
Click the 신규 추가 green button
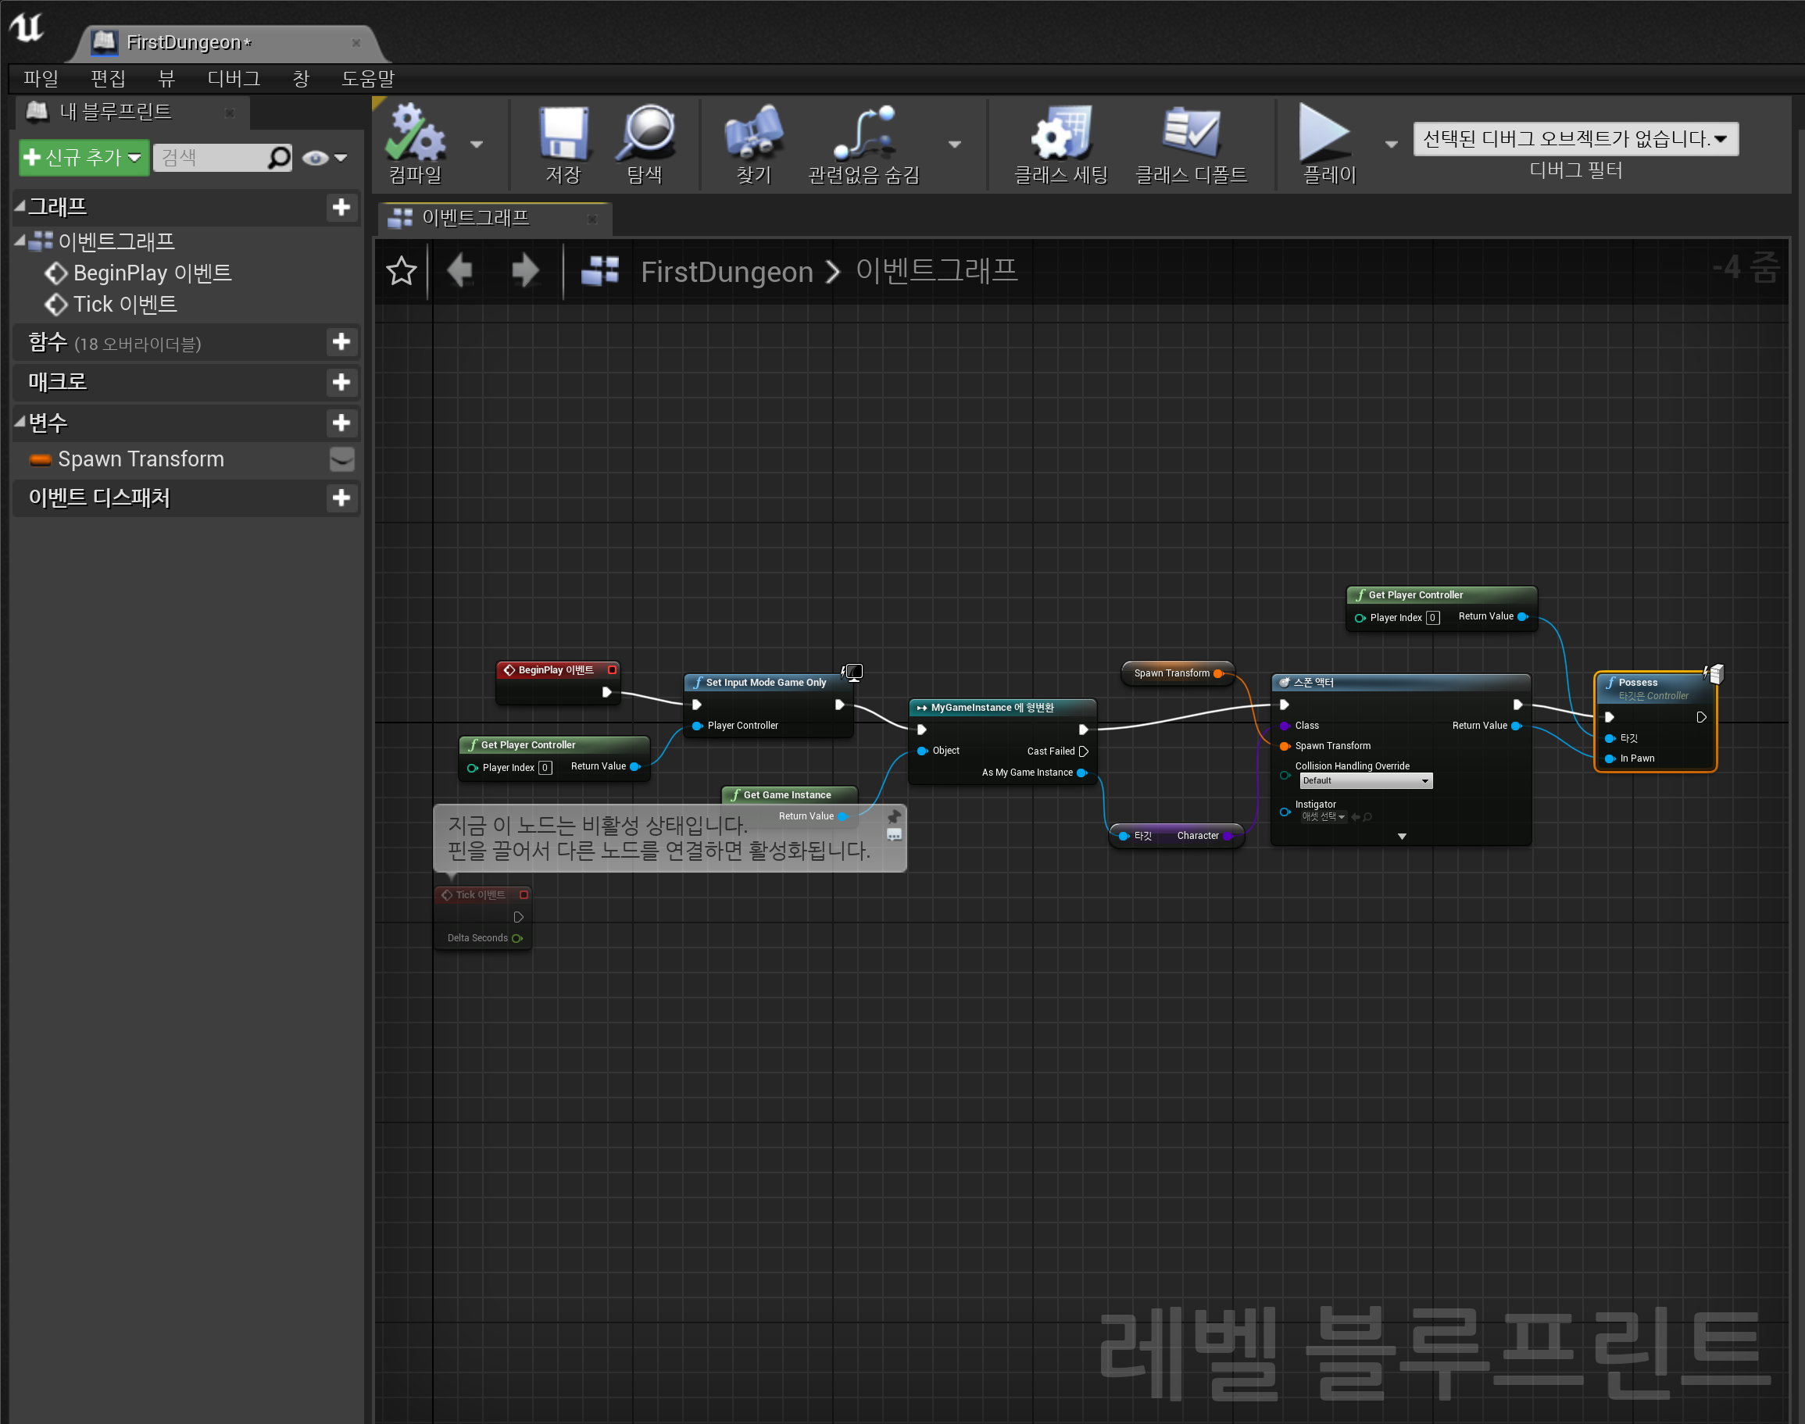(84, 157)
